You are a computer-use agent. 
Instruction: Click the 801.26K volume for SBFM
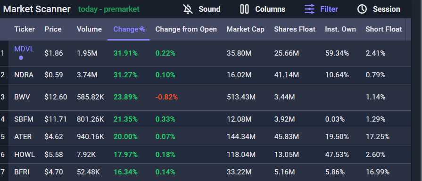point(91,119)
